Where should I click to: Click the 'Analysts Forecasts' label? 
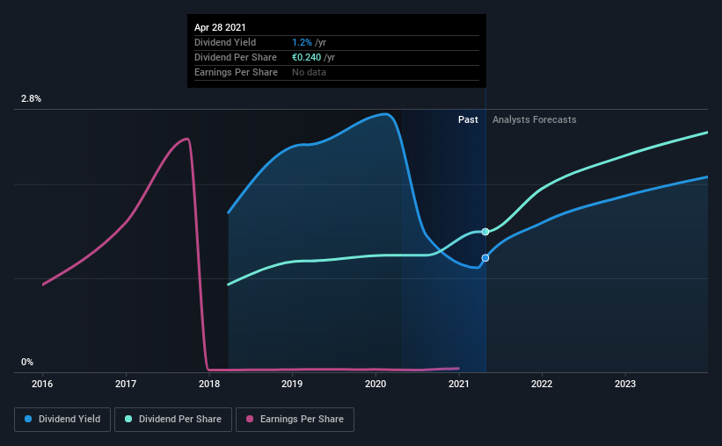[534, 119]
